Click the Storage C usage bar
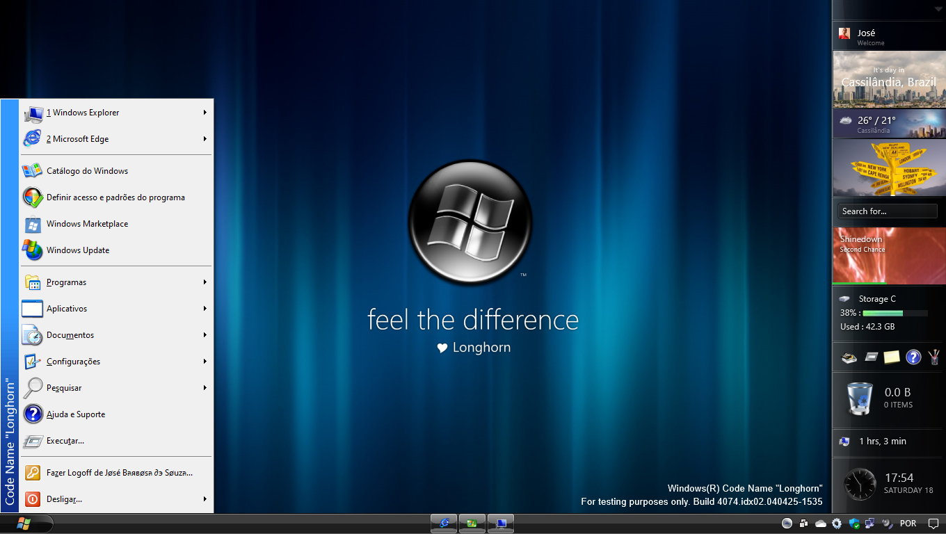The width and height of the screenshot is (946, 534). click(895, 314)
